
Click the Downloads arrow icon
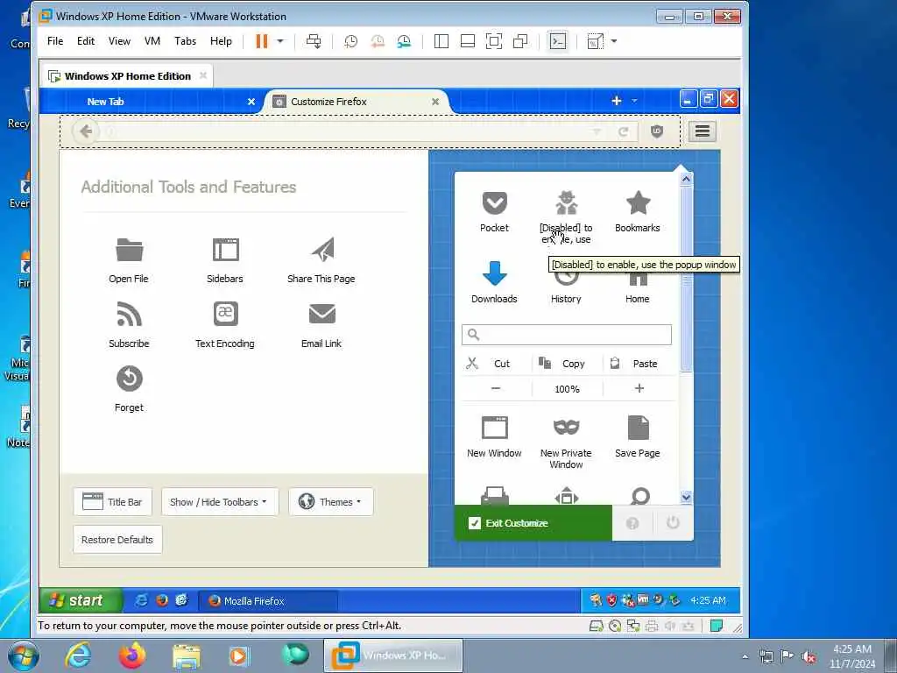coord(494,273)
